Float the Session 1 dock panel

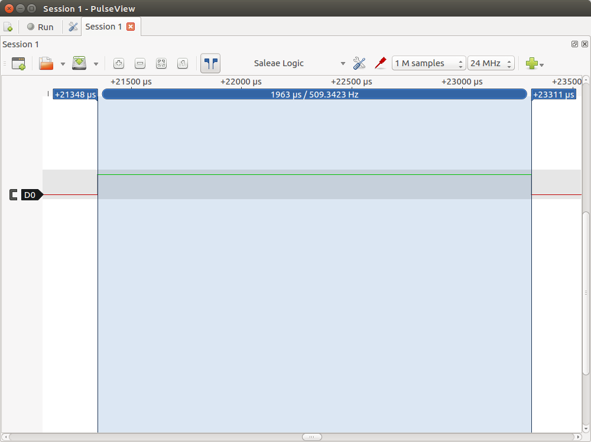[574, 44]
